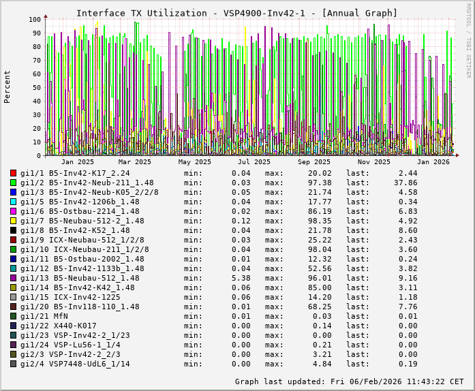Select the blue gi1/3 legend color box
The width and height of the screenshot is (475, 391).
tap(14, 193)
